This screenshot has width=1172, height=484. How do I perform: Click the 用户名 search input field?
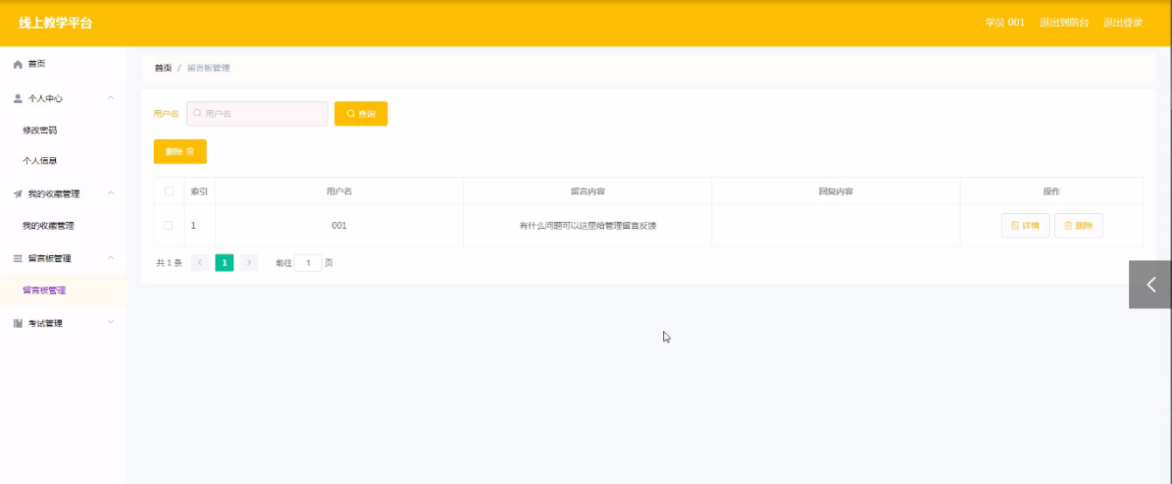coord(258,114)
